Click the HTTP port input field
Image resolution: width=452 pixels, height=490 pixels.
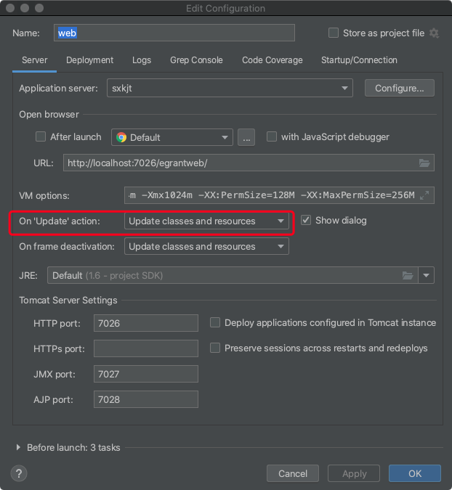click(146, 323)
